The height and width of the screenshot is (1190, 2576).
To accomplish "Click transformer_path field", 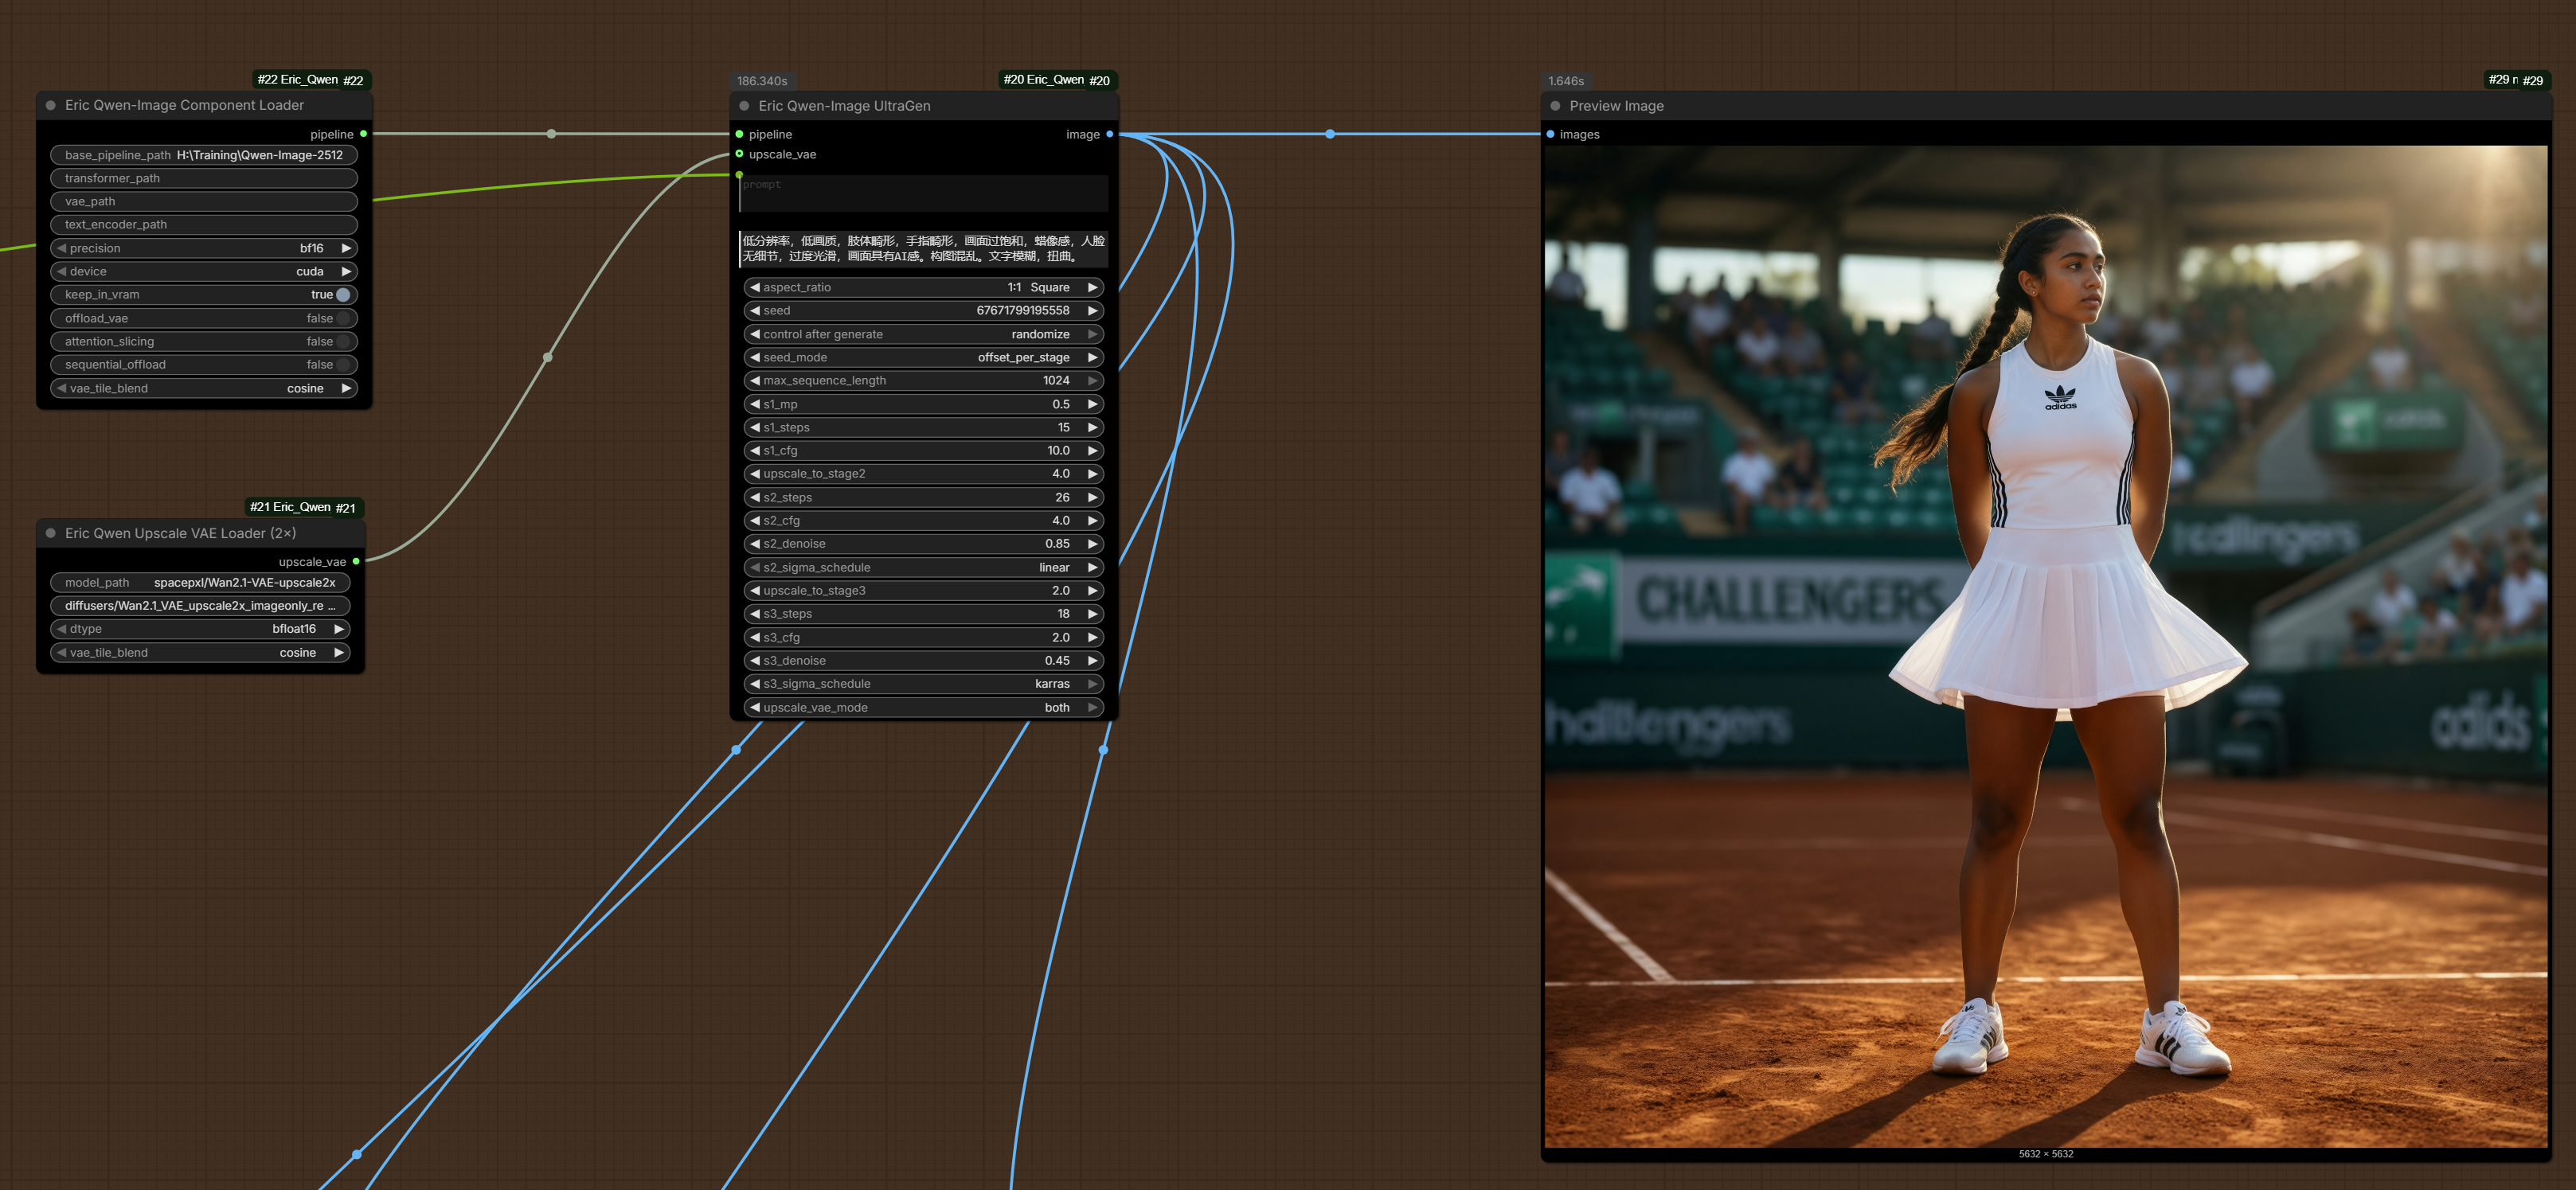I will click(204, 178).
